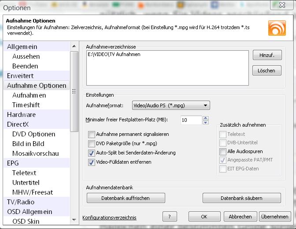Select Allgemein in the options tree

tap(22, 47)
